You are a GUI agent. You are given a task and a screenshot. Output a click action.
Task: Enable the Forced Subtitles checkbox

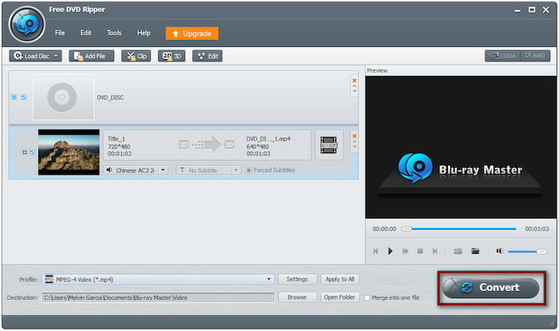(249, 170)
